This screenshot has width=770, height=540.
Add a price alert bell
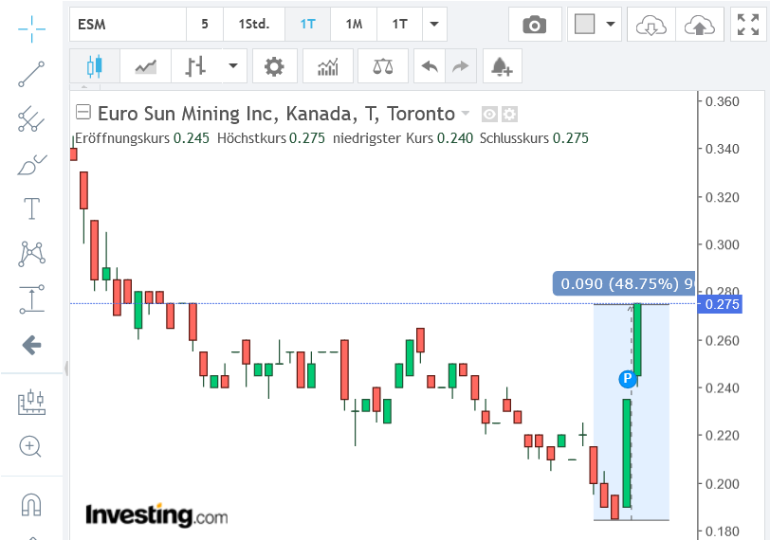502,65
